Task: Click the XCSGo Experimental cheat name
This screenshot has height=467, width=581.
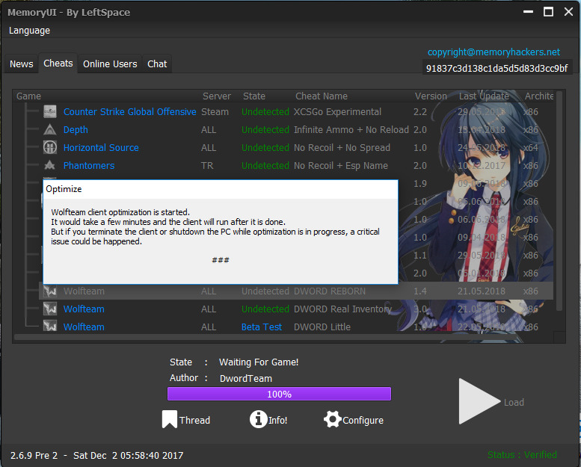Action: point(337,112)
